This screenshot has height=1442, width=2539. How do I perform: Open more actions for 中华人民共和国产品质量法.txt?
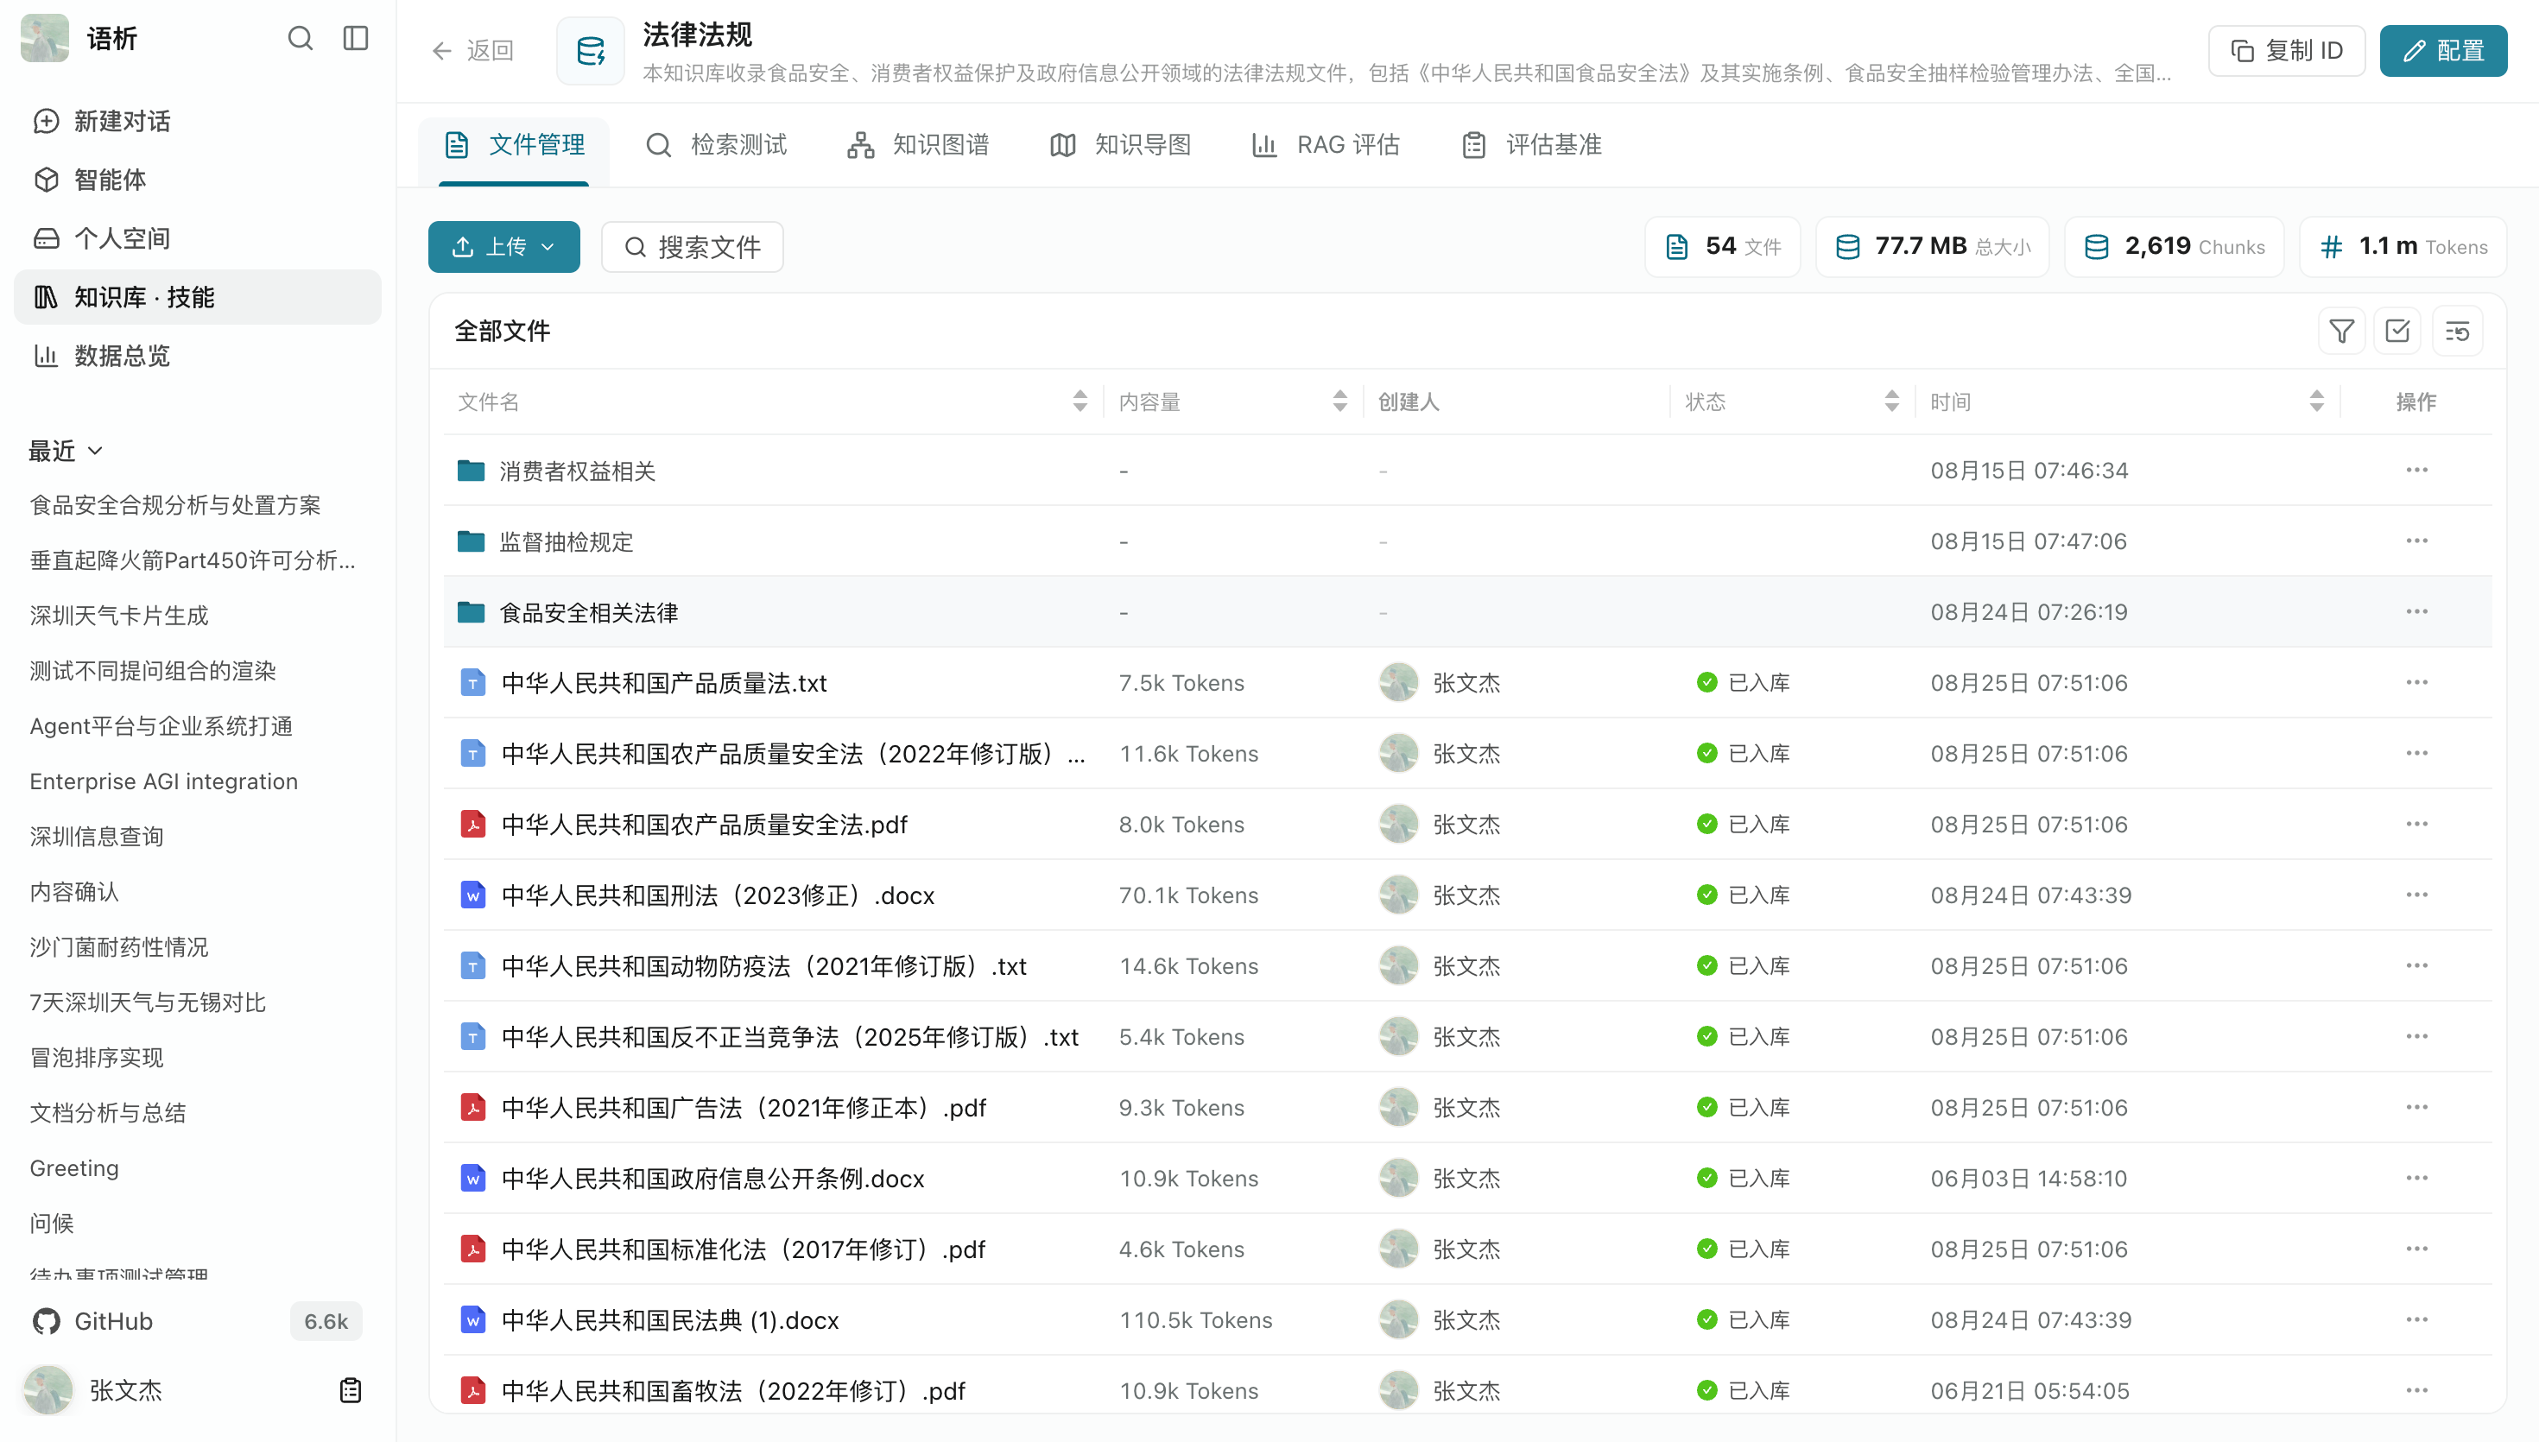click(x=2416, y=682)
